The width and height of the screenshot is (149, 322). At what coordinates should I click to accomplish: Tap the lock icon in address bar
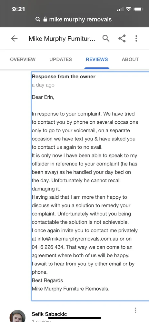click(45, 20)
